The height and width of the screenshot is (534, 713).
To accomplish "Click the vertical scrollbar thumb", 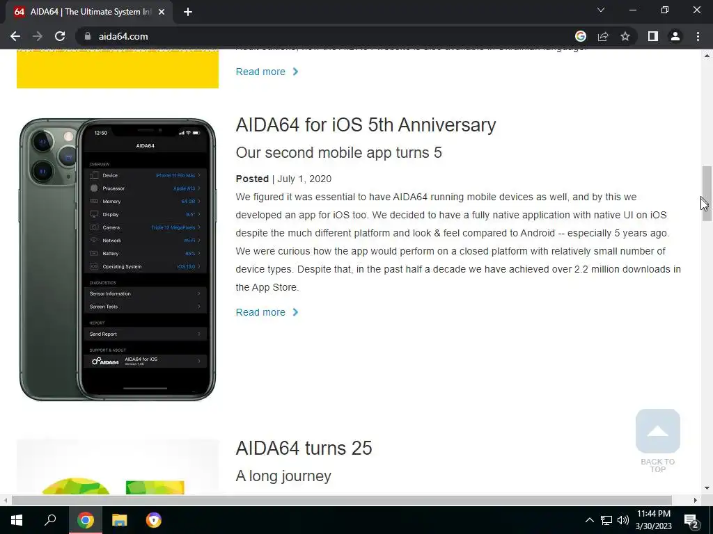I will pyautogui.click(x=707, y=193).
